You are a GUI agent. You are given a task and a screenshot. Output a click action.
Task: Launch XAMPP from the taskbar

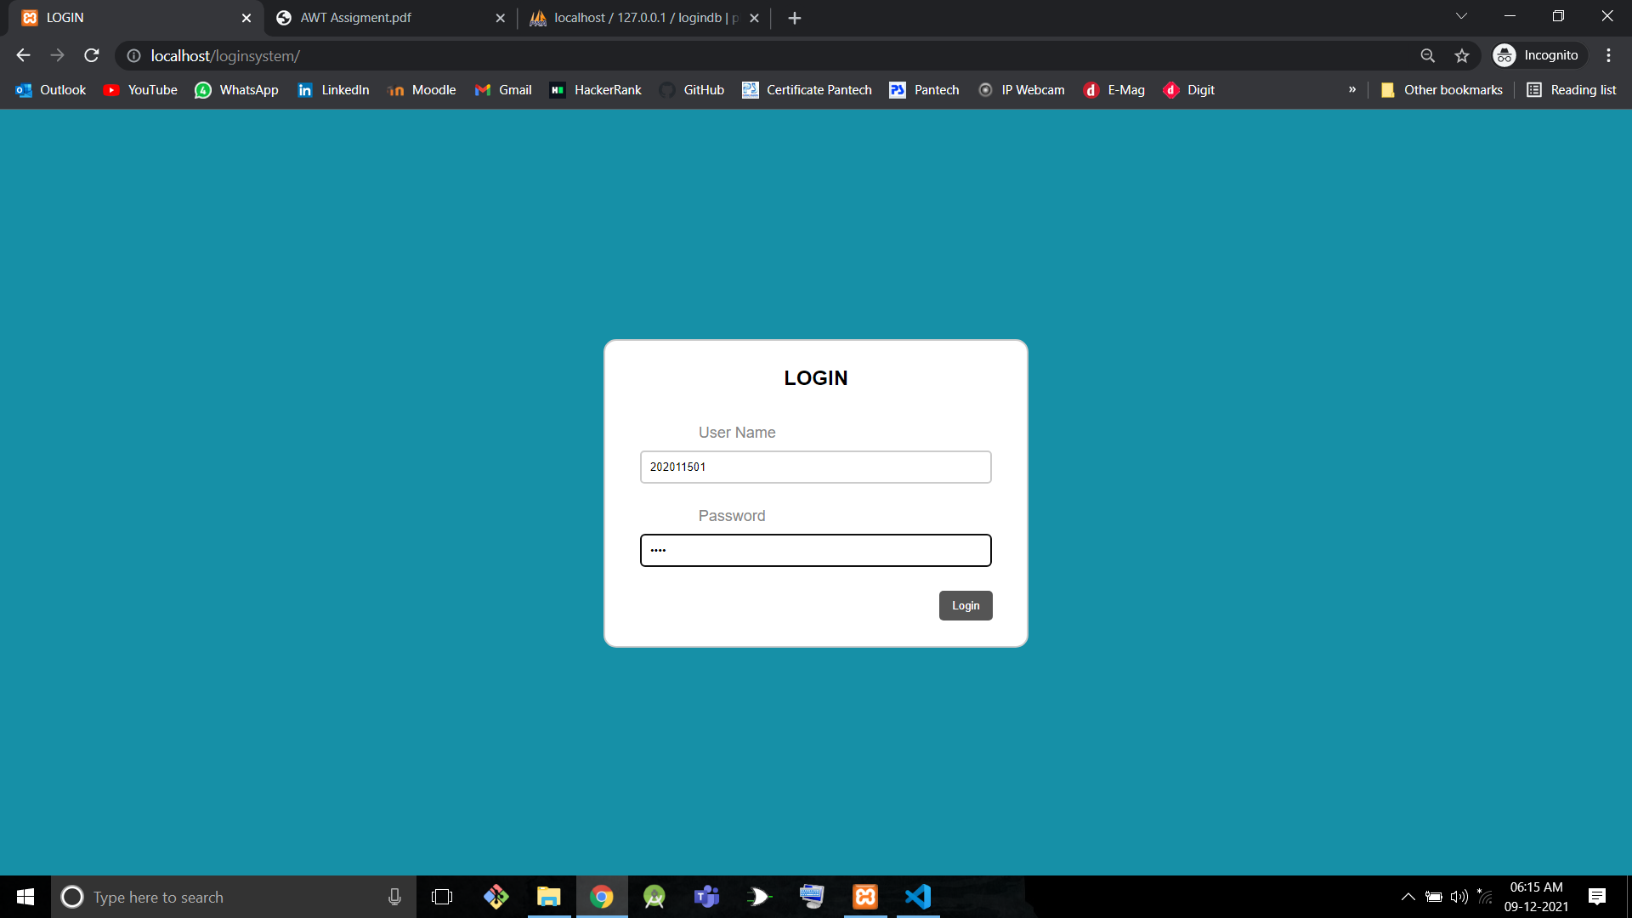[864, 897]
